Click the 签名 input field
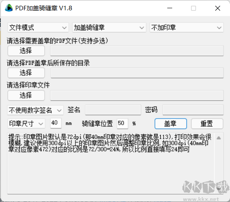This screenshot has width=230, height=202. point(113,110)
